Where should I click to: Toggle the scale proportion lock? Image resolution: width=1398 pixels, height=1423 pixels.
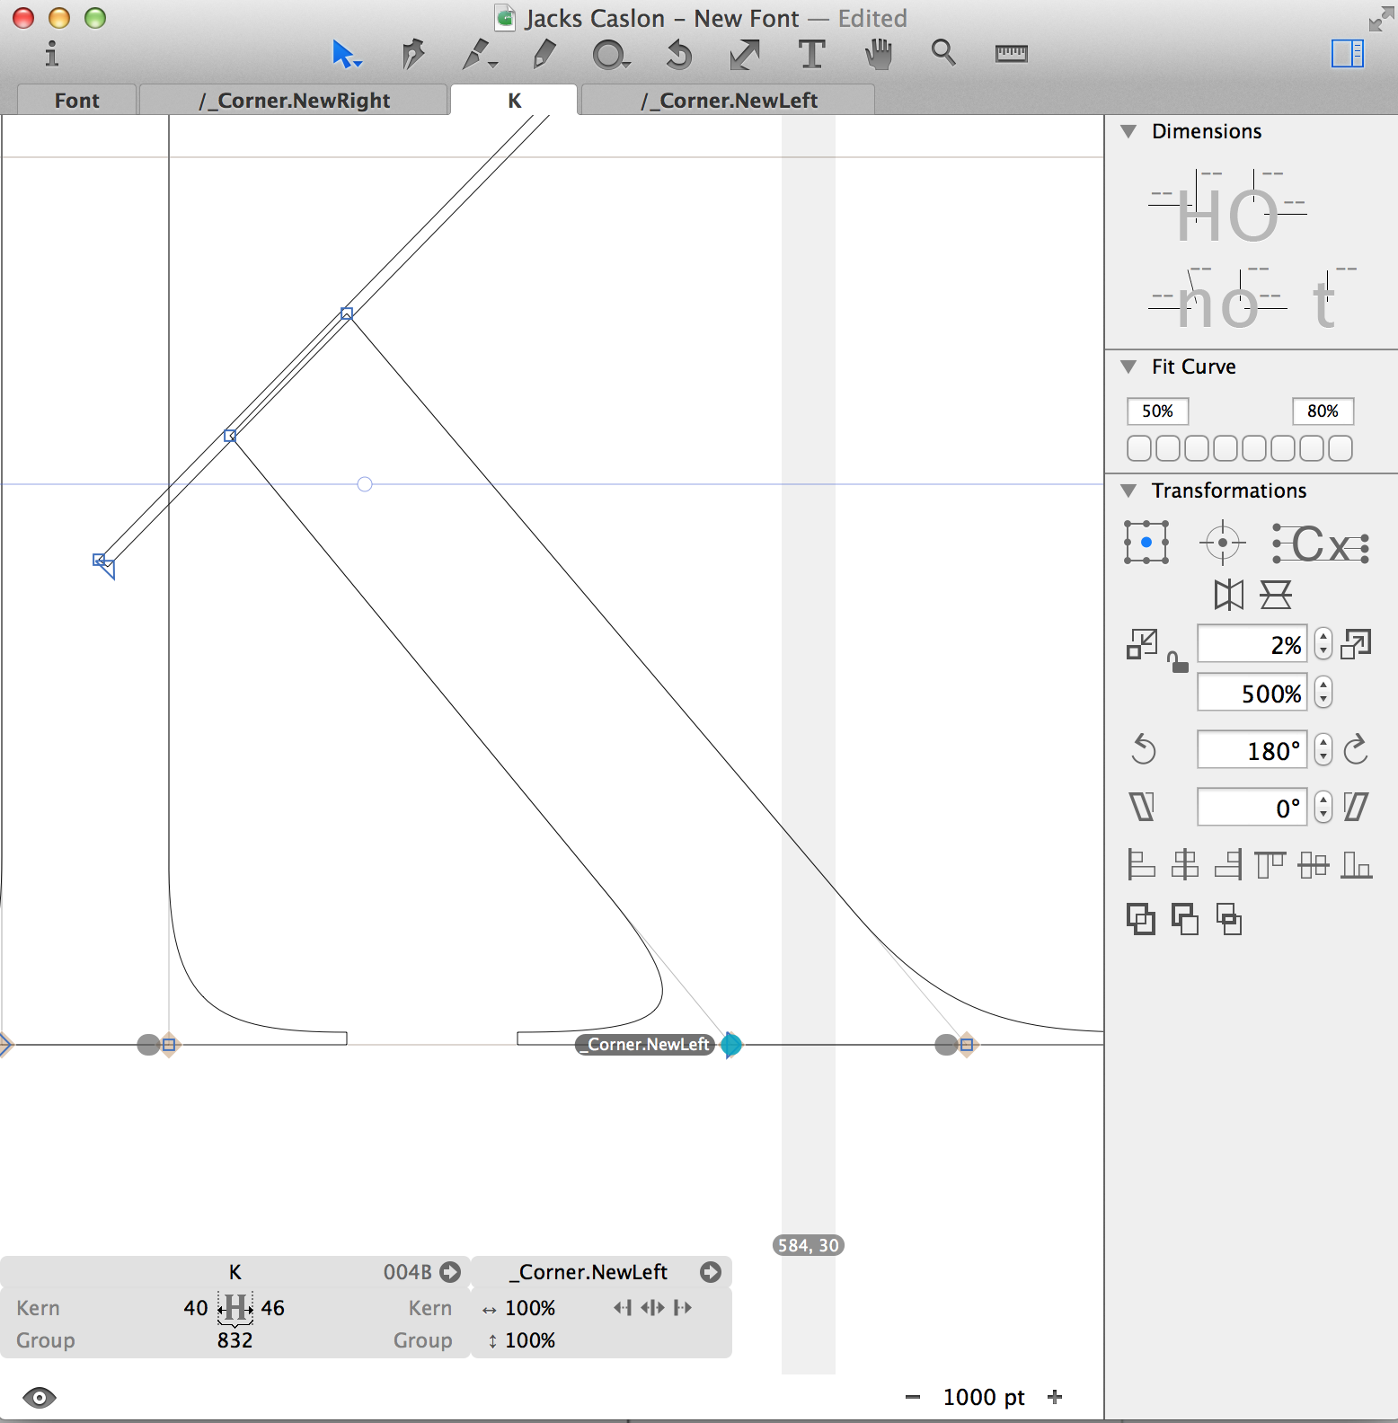[x=1177, y=663]
